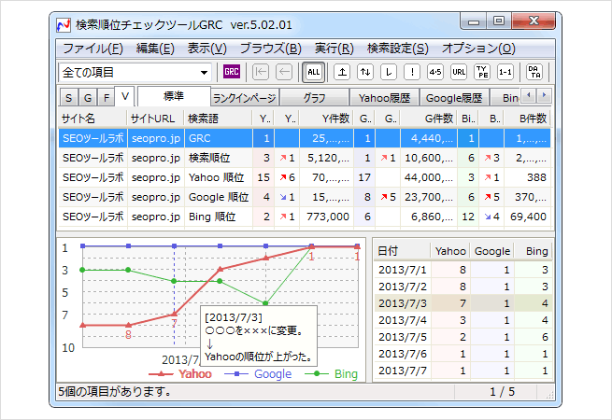612x420 pixels.
Task: Select the row with keyword Yahoo 順位
Action: pyautogui.click(x=305, y=177)
